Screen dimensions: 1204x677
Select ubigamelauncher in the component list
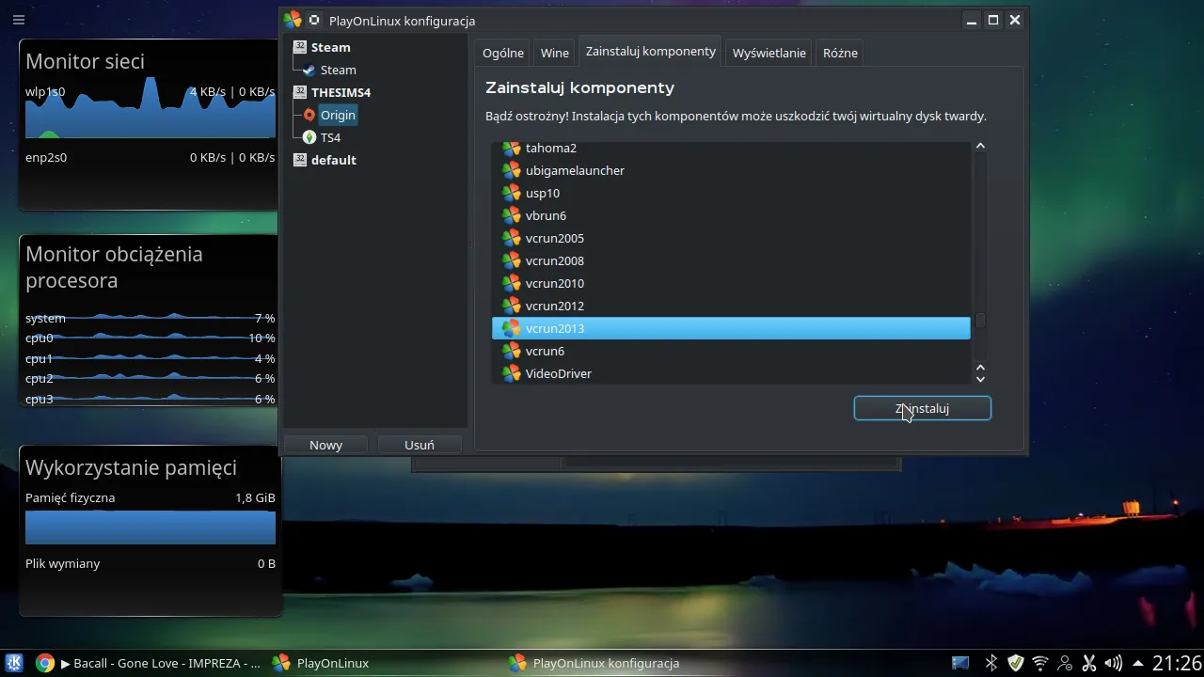tap(731, 170)
